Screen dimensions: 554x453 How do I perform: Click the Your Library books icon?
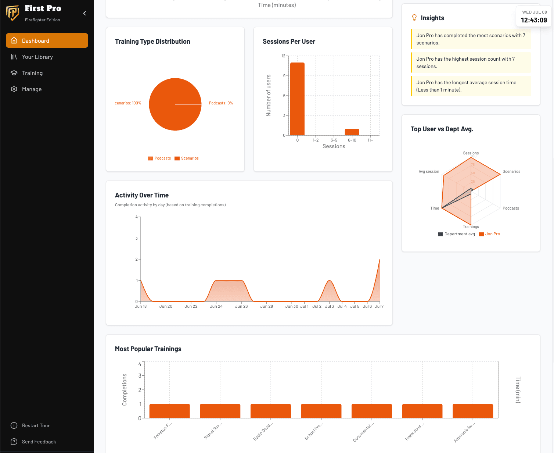(x=14, y=57)
